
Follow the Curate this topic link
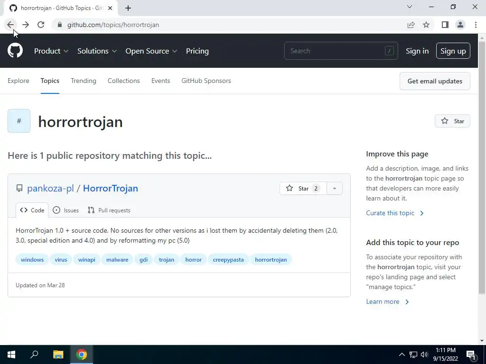click(394, 213)
